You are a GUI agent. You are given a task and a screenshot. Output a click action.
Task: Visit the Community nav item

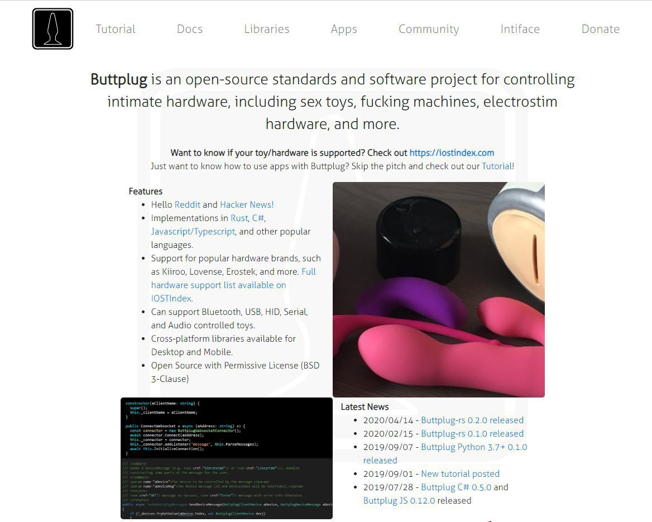(429, 29)
